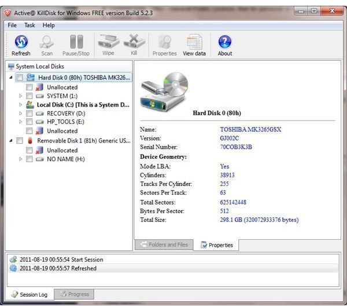
Task: Check the Unallocated checkbox under Removable Disk 1
Action: point(29,150)
